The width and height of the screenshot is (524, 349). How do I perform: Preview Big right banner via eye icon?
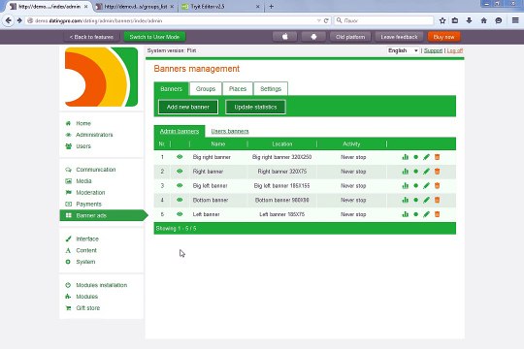pyautogui.click(x=180, y=157)
